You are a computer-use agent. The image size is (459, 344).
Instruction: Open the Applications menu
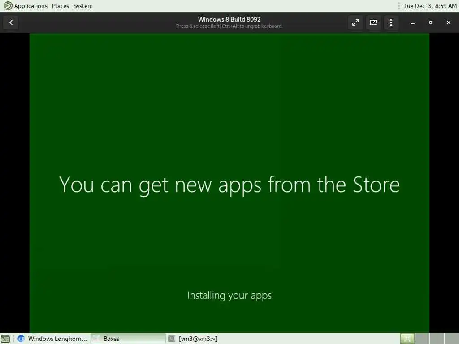click(31, 6)
